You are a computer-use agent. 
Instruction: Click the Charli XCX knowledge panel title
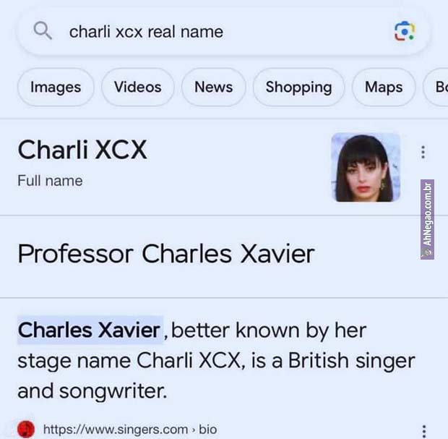(x=82, y=150)
